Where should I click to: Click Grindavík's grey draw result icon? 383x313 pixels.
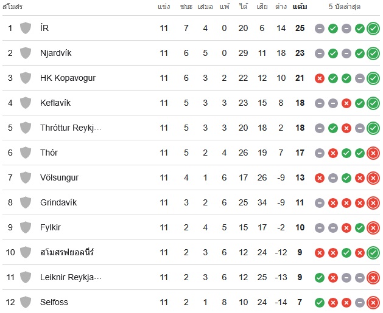320,203
